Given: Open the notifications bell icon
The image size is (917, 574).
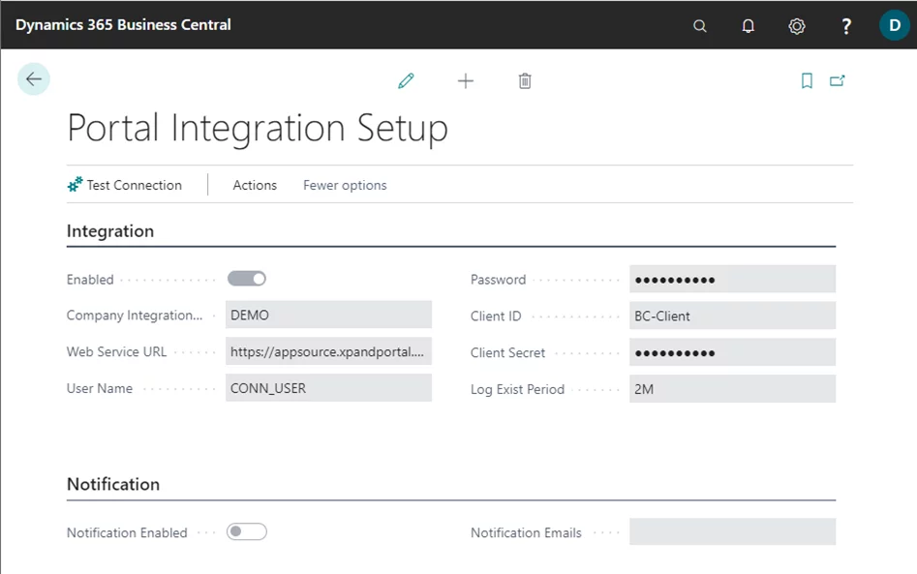Looking at the screenshot, I should coord(749,26).
